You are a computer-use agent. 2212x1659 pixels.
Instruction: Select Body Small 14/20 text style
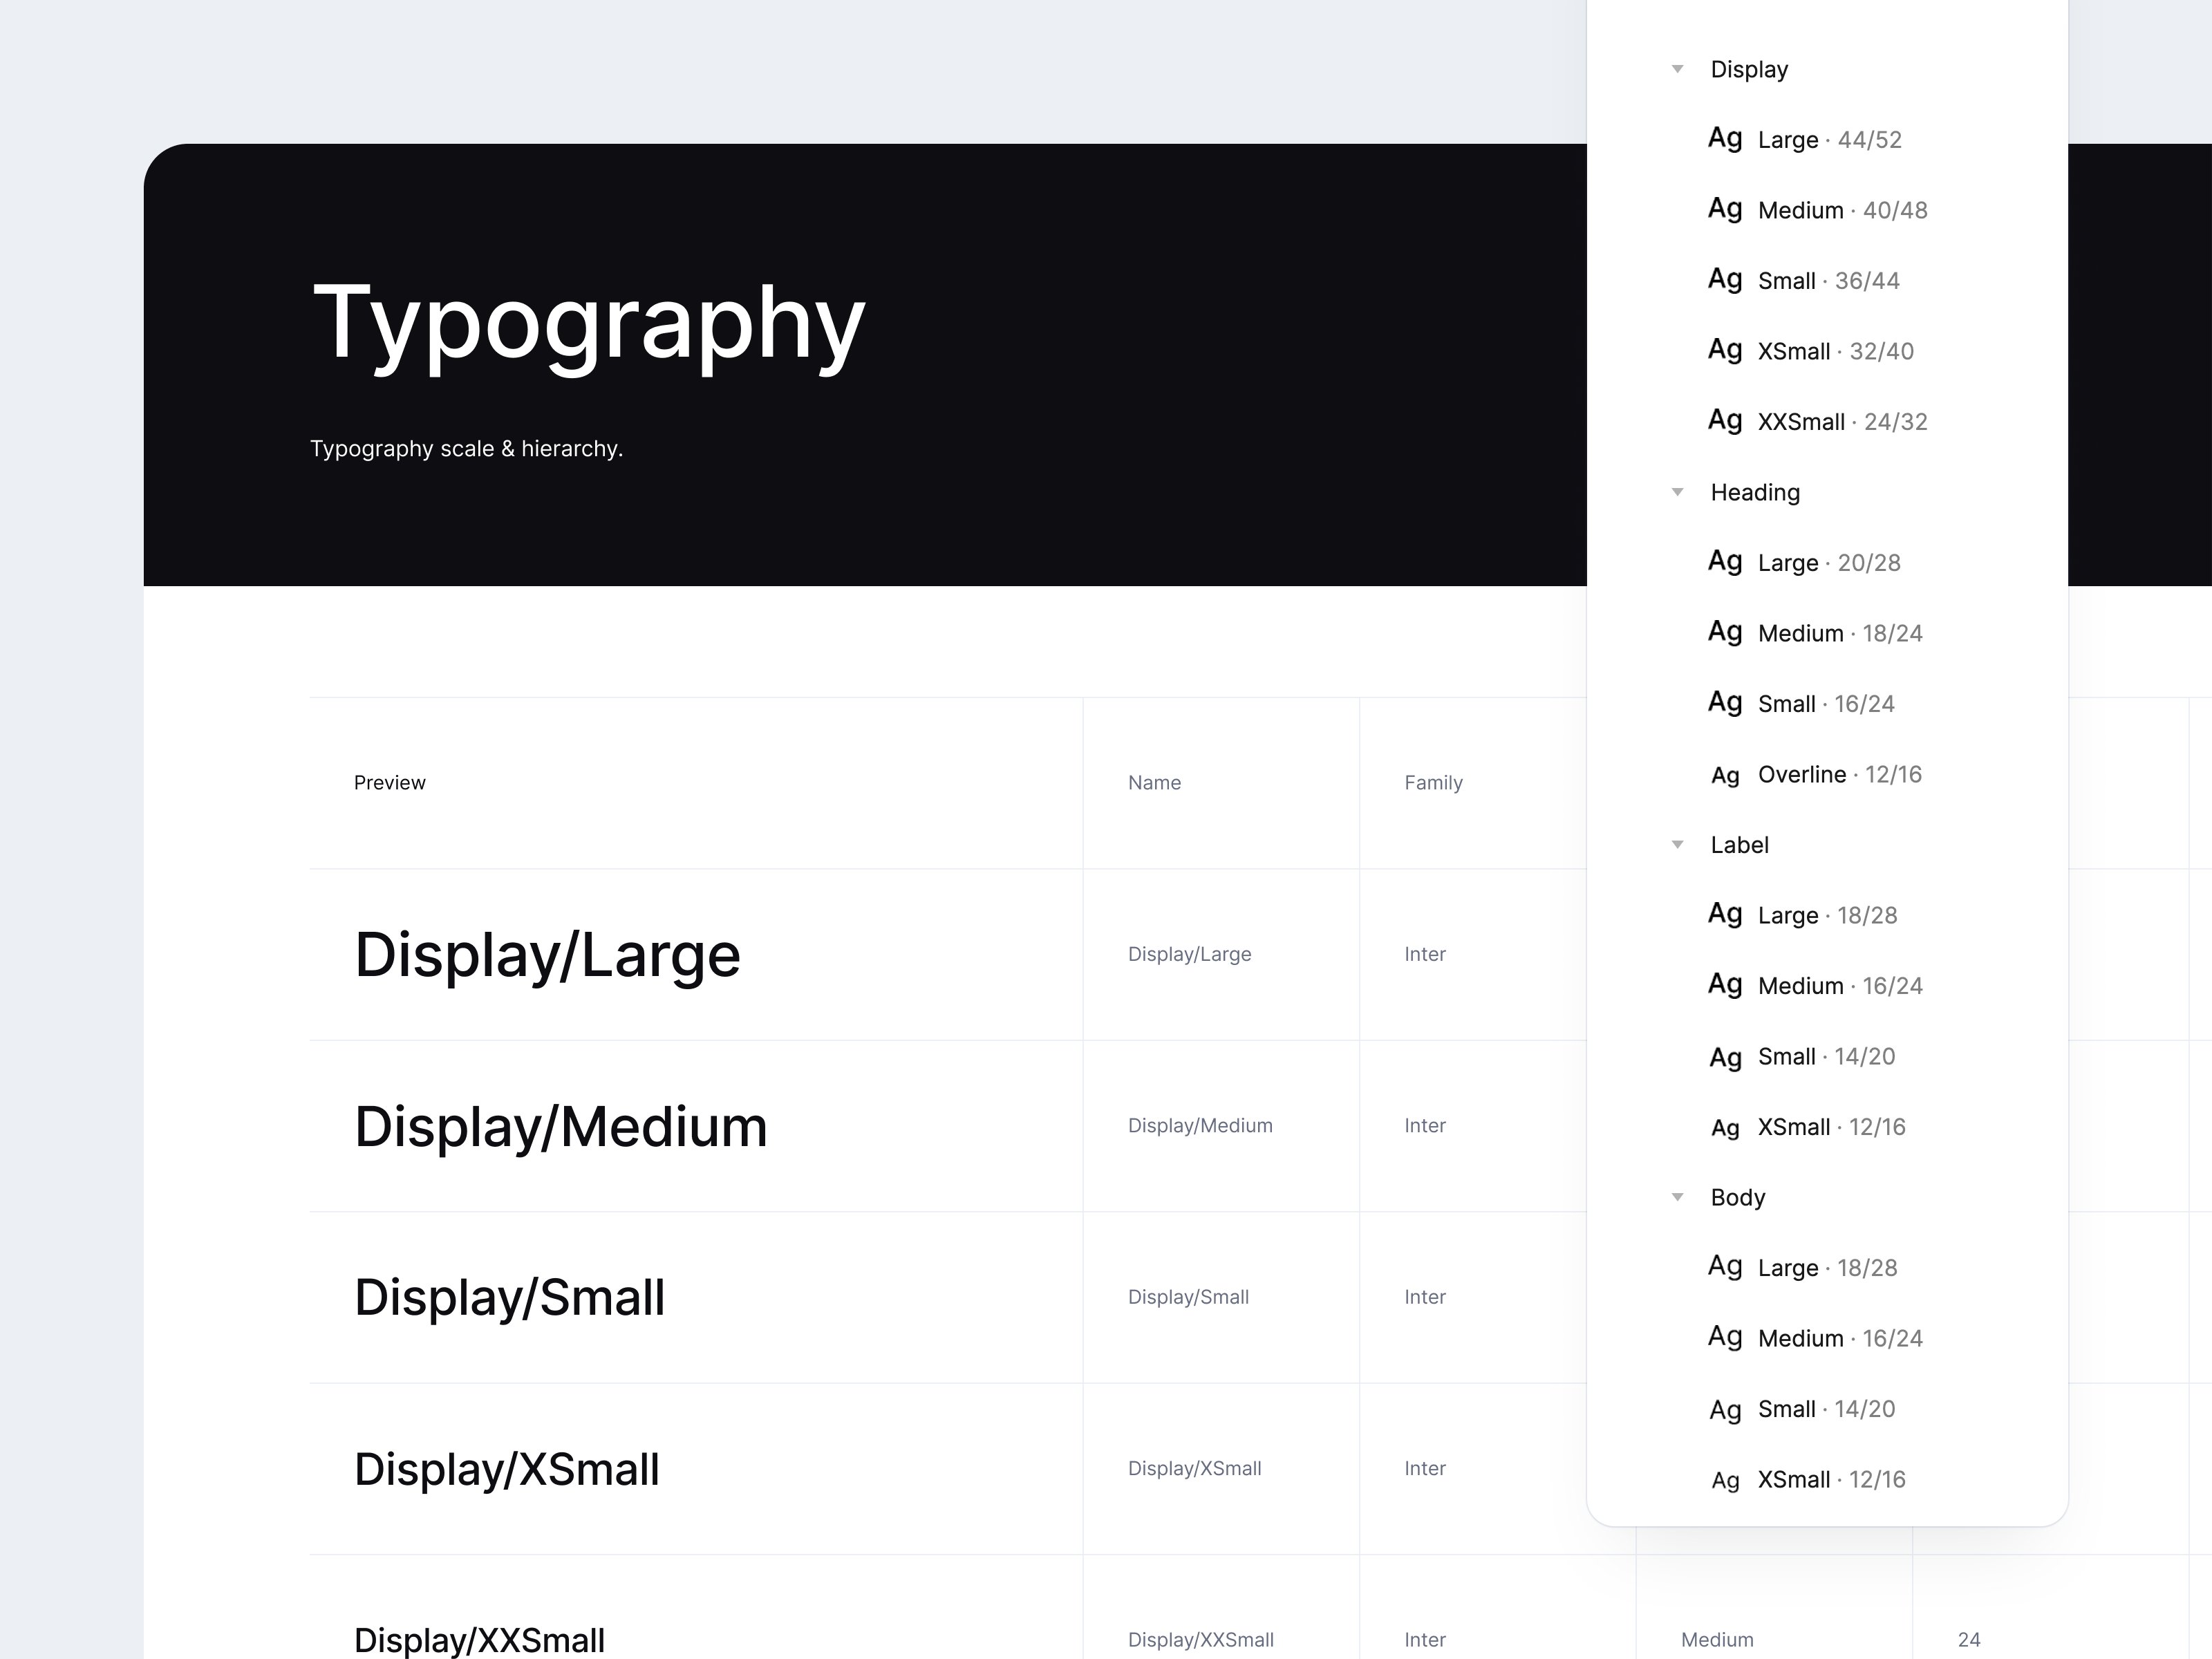point(1802,1409)
